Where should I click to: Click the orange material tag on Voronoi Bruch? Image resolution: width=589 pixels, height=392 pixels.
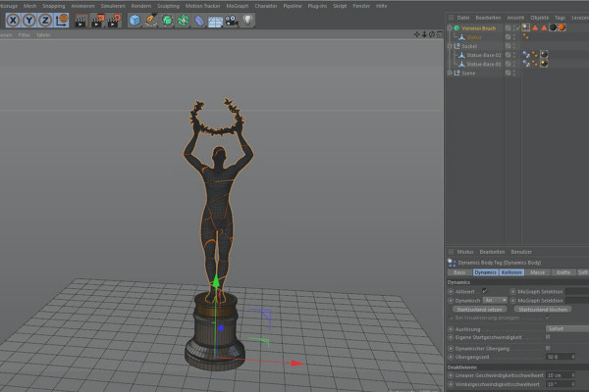tap(560, 28)
